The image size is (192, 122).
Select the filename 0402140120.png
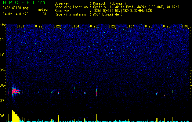click(x=16, y=8)
